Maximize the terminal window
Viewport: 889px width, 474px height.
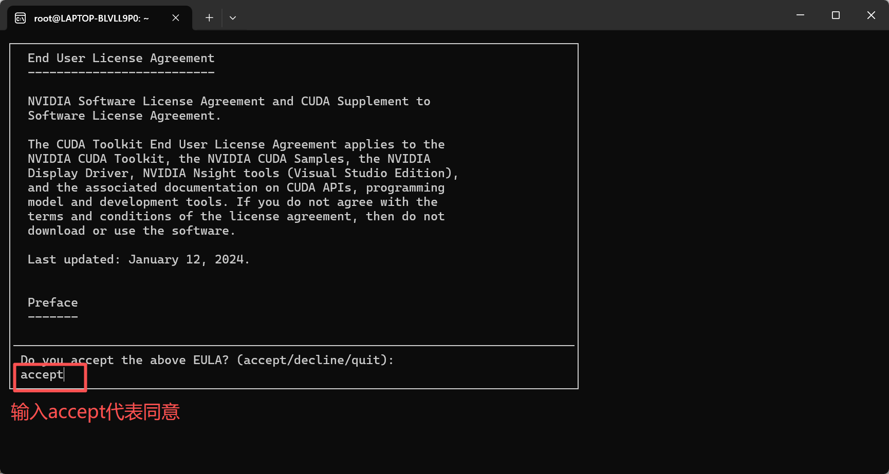pos(836,15)
